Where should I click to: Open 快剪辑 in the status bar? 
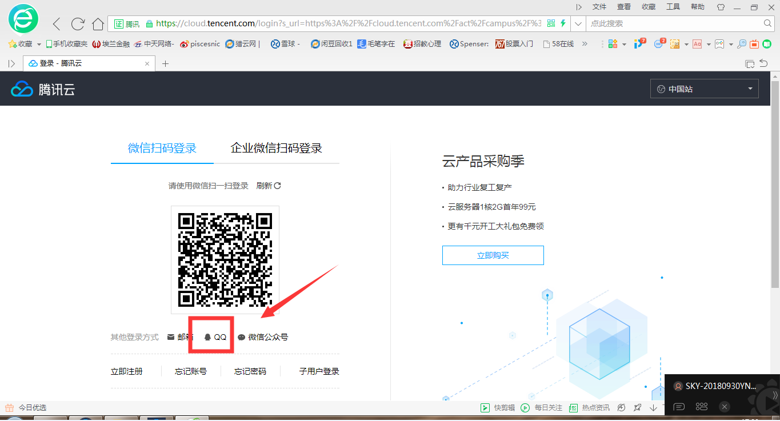(x=498, y=407)
